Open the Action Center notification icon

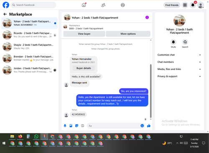coord(204,143)
